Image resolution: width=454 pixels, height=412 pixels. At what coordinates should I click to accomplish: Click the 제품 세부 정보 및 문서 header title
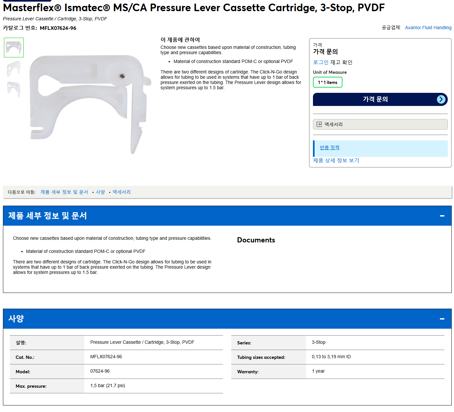tap(48, 216)
